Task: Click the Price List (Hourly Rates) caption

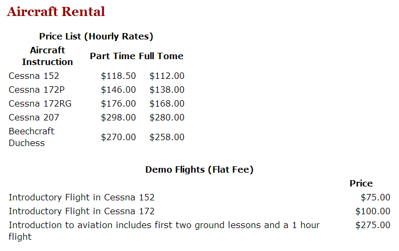Action: coord(96,36)
